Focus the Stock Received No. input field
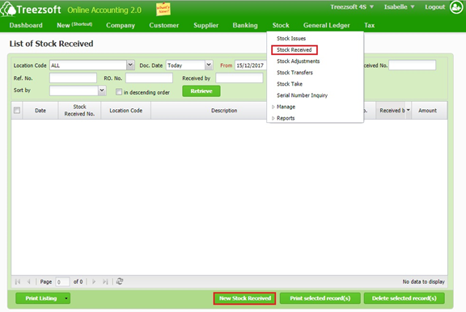466x312 pixels. click(413, 65)
